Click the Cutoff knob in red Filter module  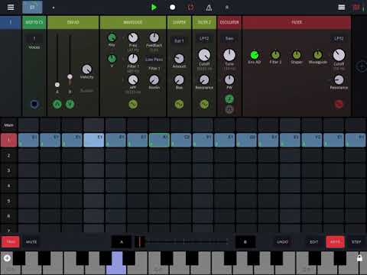click(x=339, y=55)
